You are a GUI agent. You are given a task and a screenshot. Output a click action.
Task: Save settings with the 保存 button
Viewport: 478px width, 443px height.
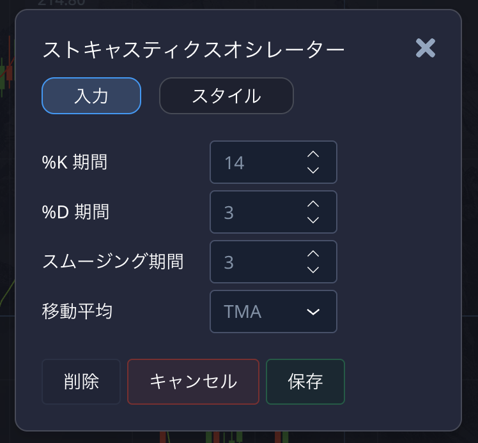click(x=305, y=382)
